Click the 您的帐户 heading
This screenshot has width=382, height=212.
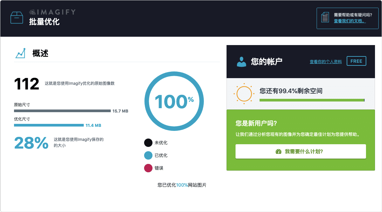click(267, 61)
